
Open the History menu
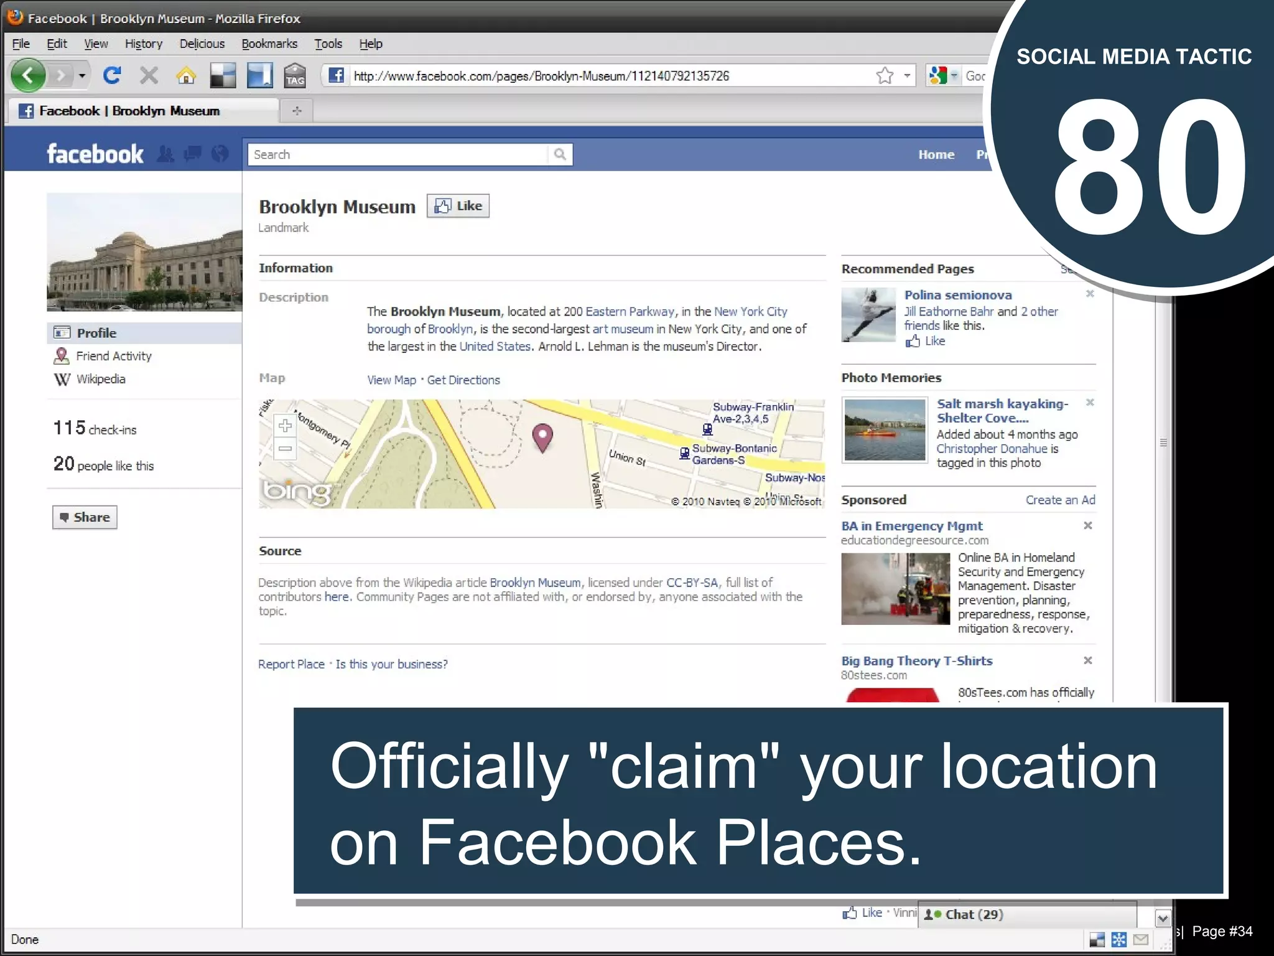(143, 44)
